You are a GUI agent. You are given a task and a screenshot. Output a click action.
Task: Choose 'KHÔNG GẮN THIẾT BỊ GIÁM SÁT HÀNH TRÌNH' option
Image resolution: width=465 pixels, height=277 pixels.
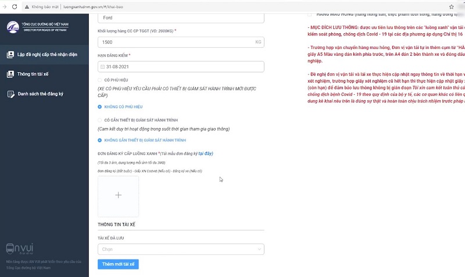click(100, 140)
